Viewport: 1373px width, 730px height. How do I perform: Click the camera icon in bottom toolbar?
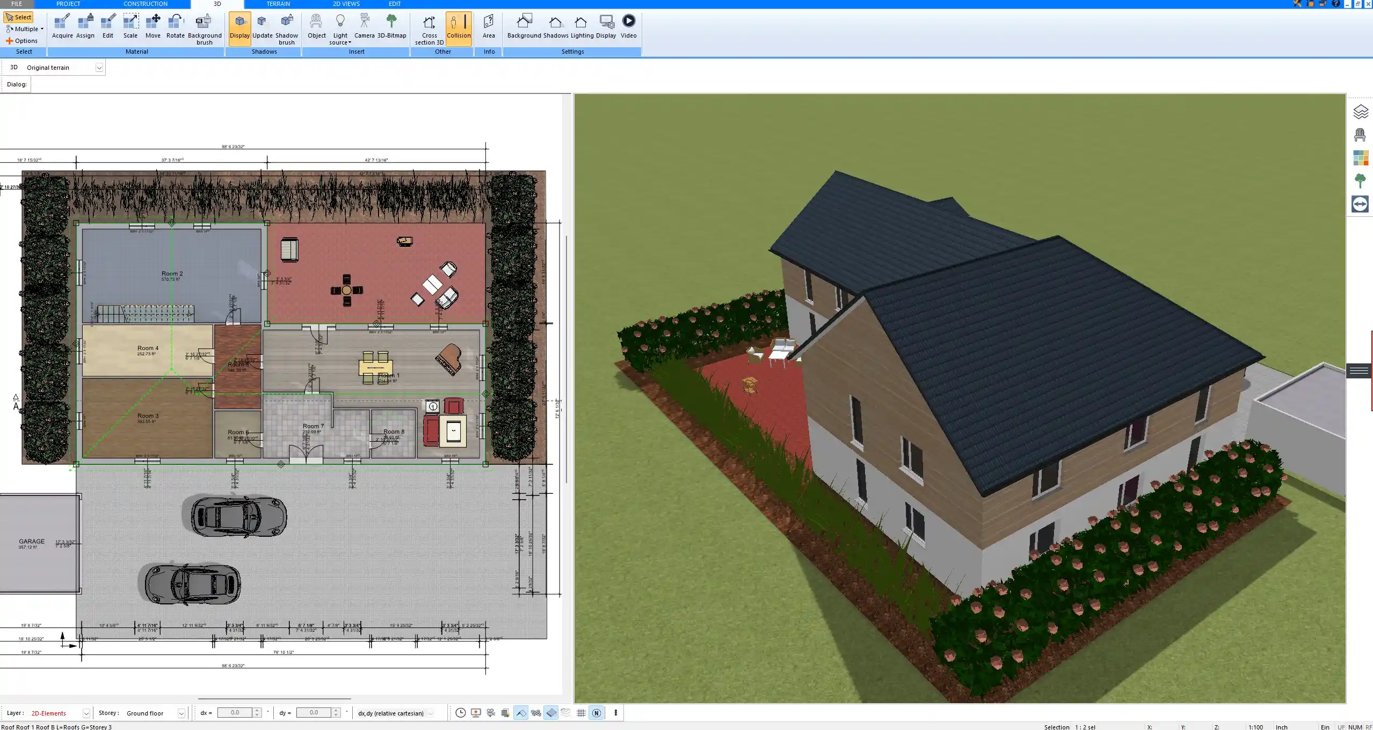pos(490,713)
